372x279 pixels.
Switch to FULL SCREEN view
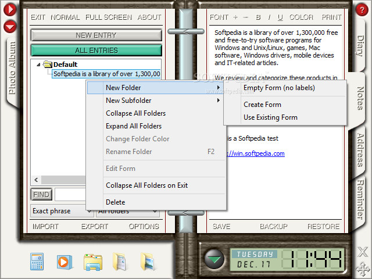(109, 17)
